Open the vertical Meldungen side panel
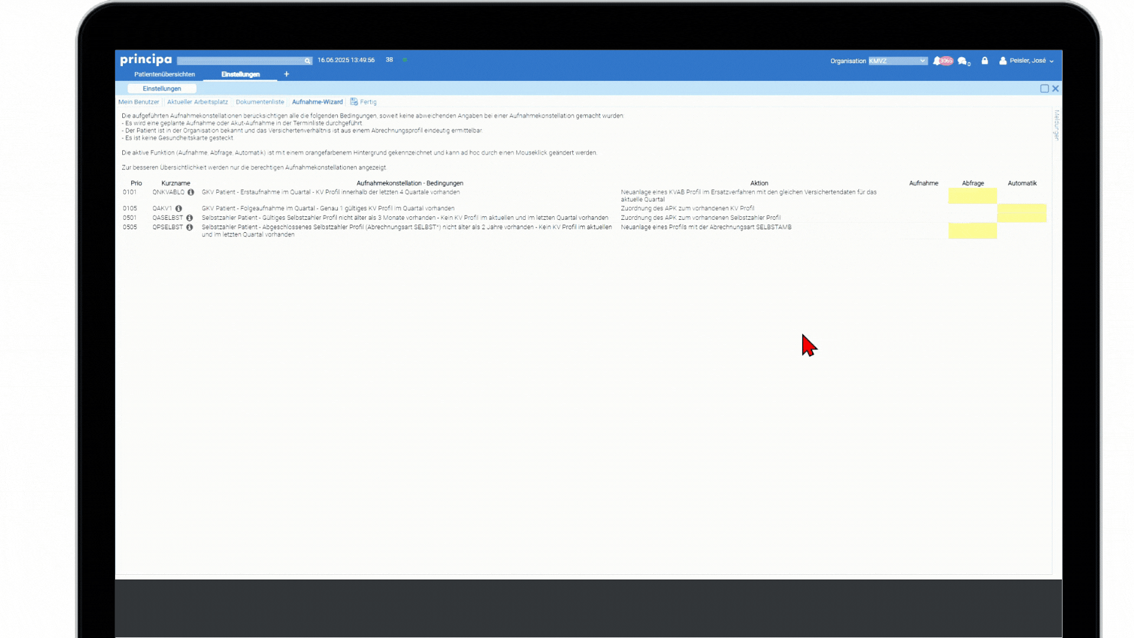This screenshot has width=1134, height=638. coord(1057,125)
